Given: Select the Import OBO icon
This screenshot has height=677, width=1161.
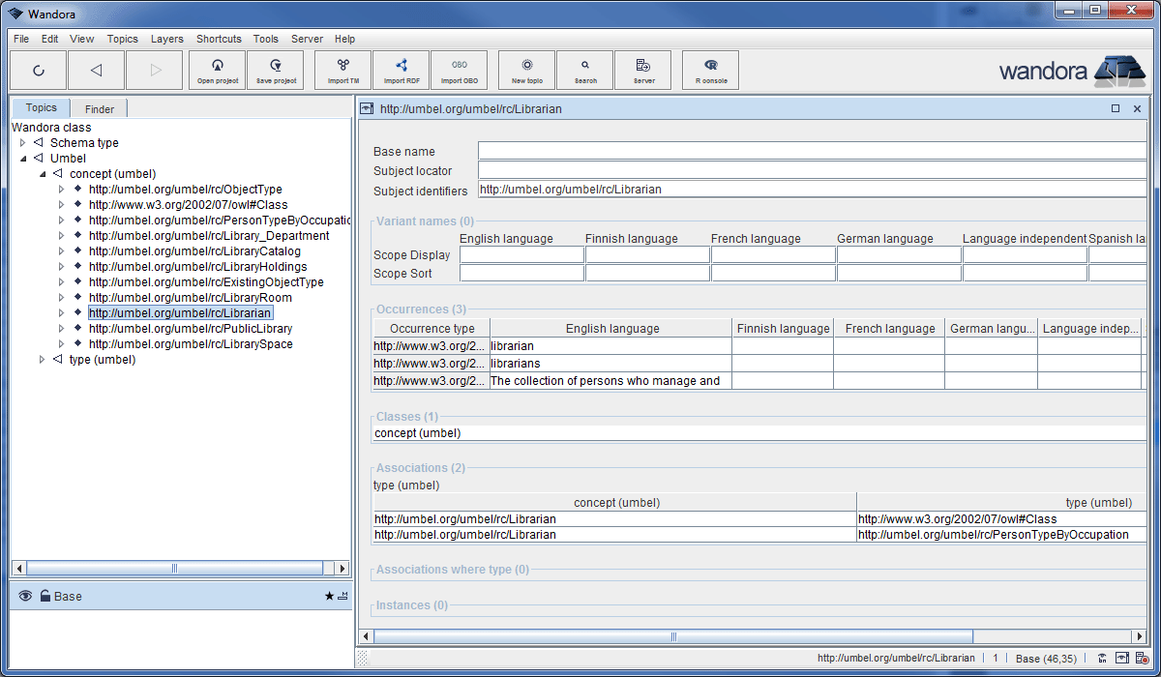Looking at the screenshot, I should coord(459,69).
